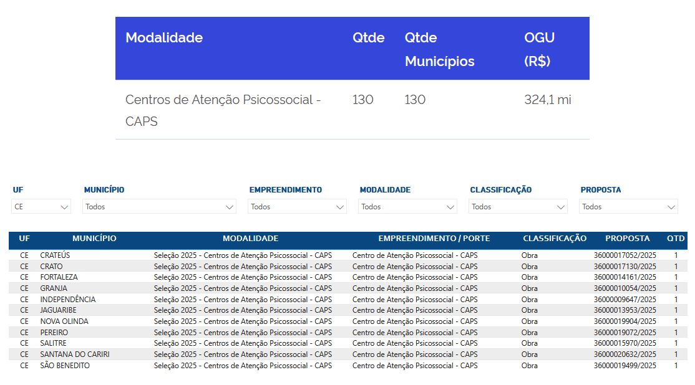Select the Crateús row in table
The width and height of the screenshot is (695, 385).
tap(56, 255)
